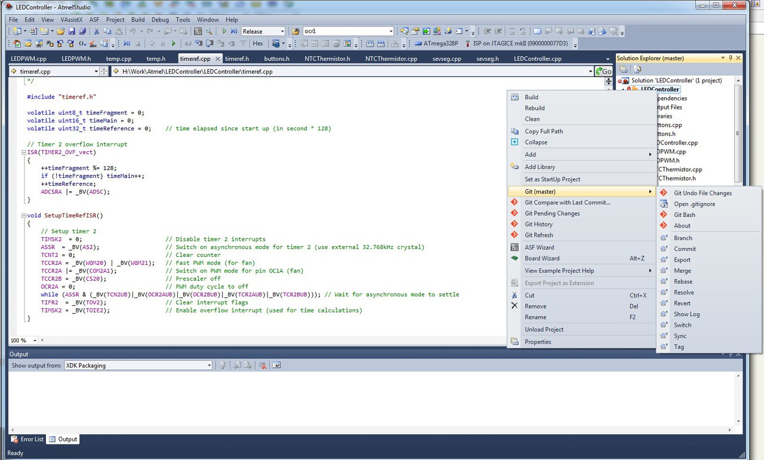
Task: Click the Continue green play icon
Action: pos(174,43)
